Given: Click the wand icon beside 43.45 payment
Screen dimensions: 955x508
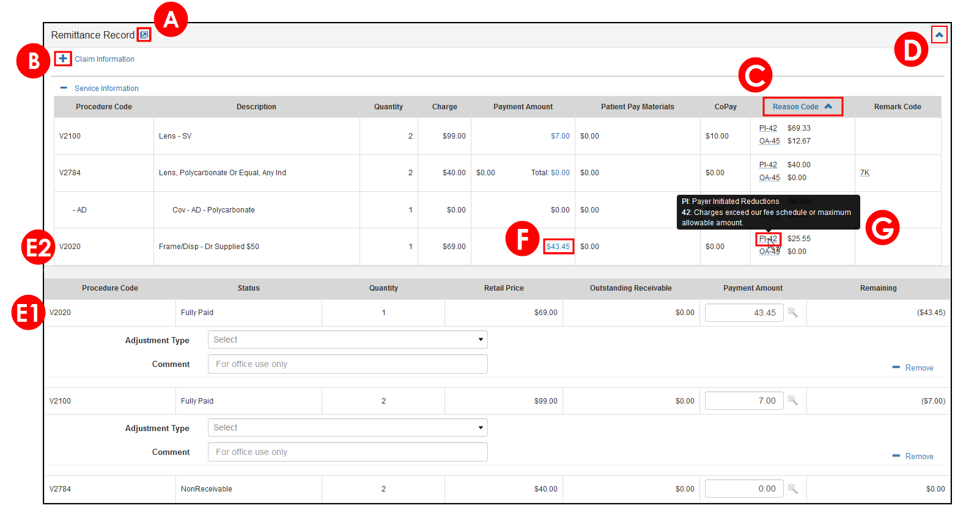Looking at the screenshot, I should coord(792,313).
